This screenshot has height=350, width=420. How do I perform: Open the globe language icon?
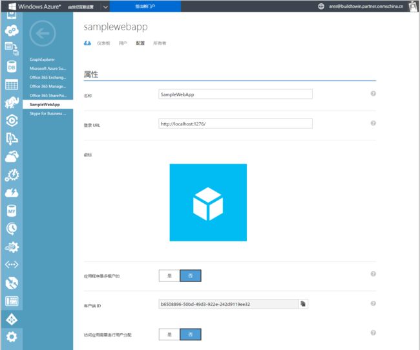[321, 6]
